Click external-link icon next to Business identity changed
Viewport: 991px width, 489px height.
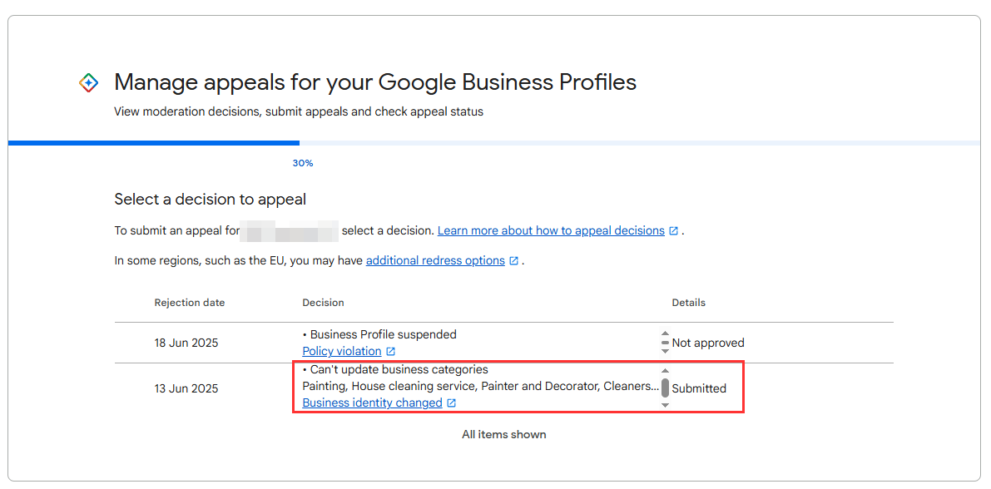tap(451, 403)
